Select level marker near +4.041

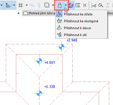[39, 61]
